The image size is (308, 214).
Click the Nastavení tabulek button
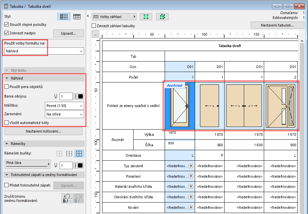point(277,25)
